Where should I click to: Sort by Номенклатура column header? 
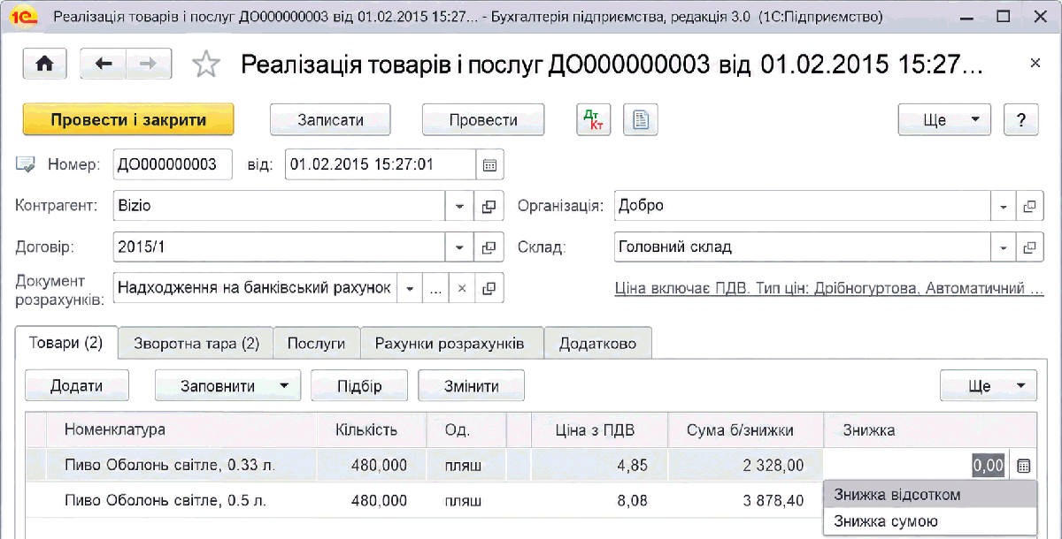pyautogui.click(x=181, y=430)
